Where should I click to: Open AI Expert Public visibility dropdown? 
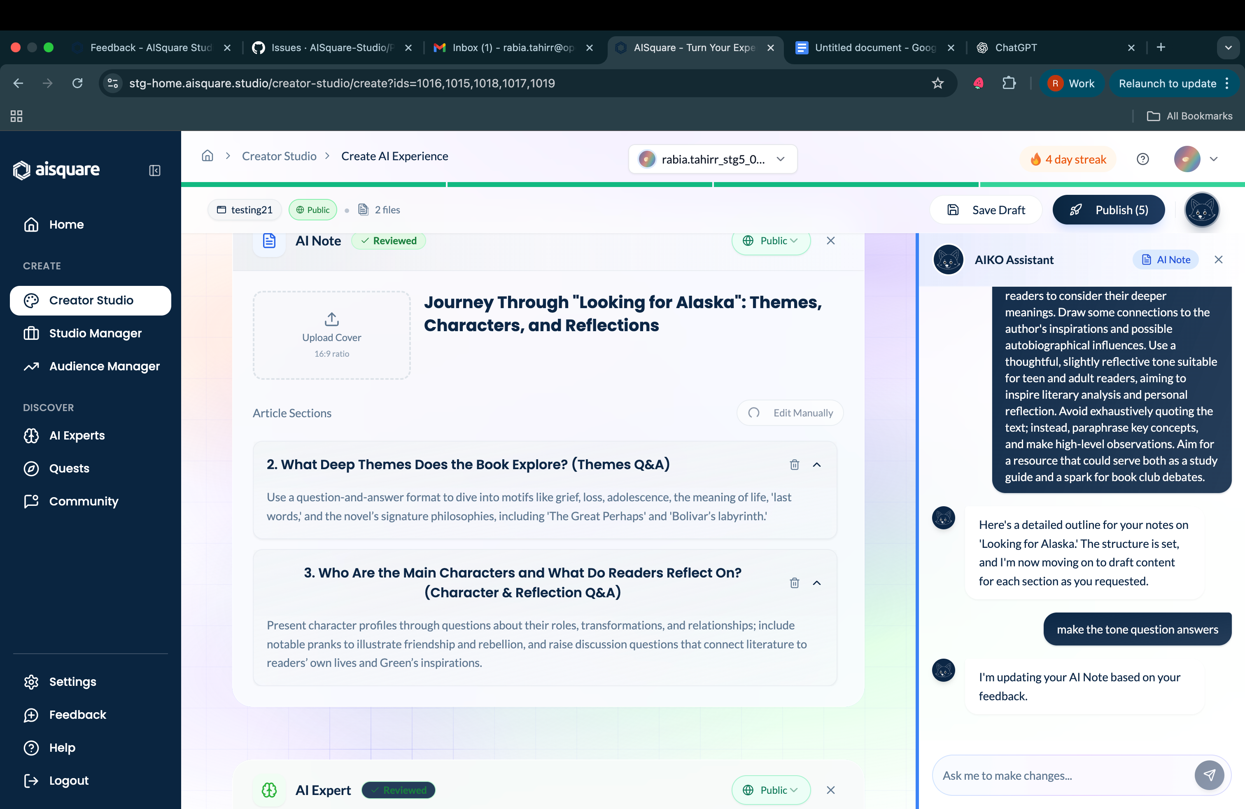771,790
